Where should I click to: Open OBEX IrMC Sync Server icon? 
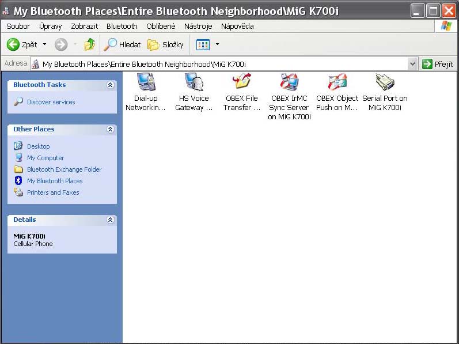289,82
